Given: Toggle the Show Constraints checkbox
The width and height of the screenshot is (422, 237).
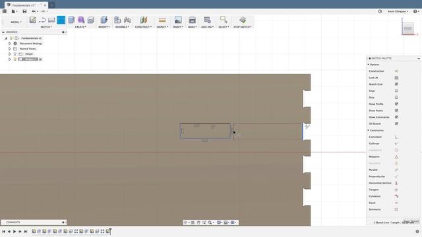Looking at the screenshot, I should point(396,117).
